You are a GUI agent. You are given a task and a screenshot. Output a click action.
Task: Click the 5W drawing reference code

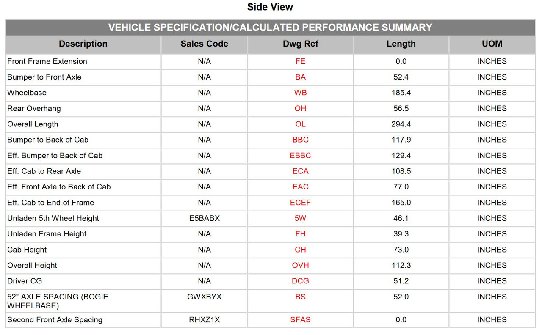300,218
